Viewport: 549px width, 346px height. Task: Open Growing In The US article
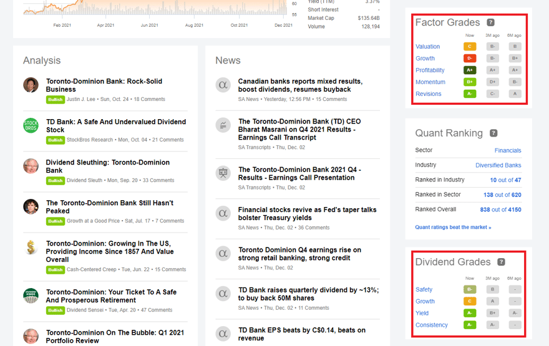[x=110, y=251]
